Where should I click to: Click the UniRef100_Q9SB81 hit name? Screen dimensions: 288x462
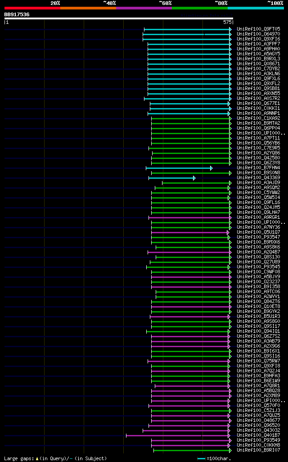(x=259, y=88)
